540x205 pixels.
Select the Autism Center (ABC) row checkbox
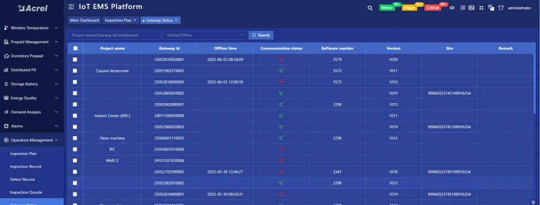75,116
